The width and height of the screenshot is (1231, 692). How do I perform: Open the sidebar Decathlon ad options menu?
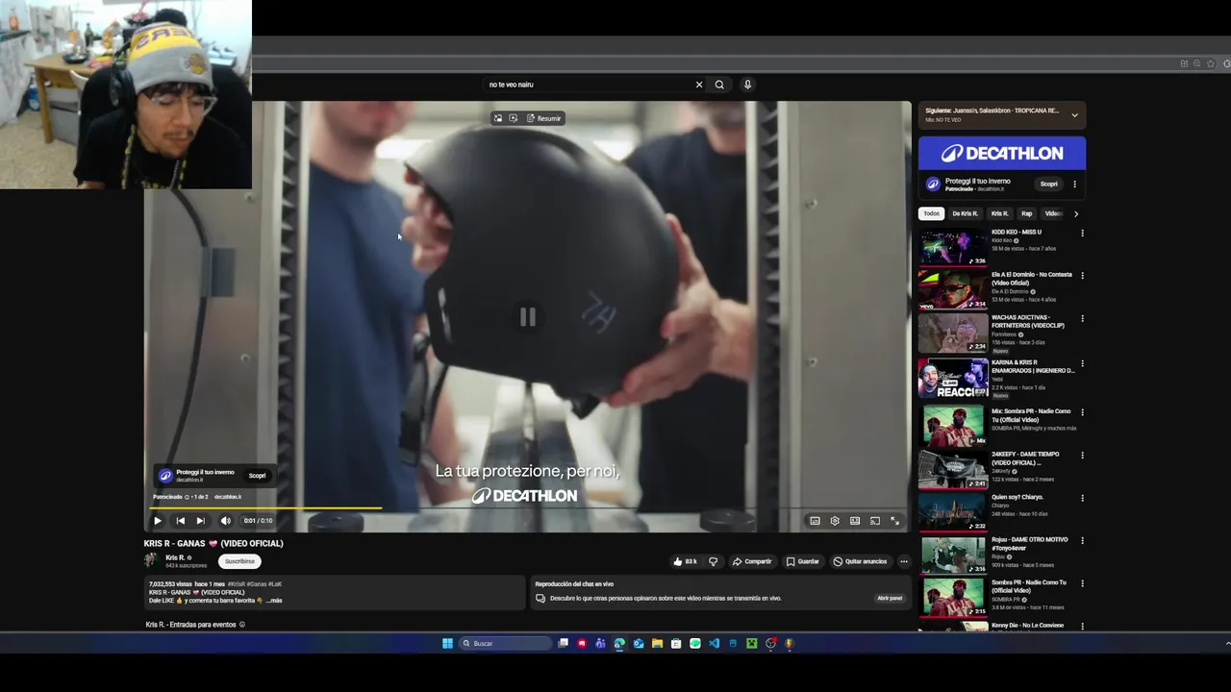click(x=1075, y=185)
